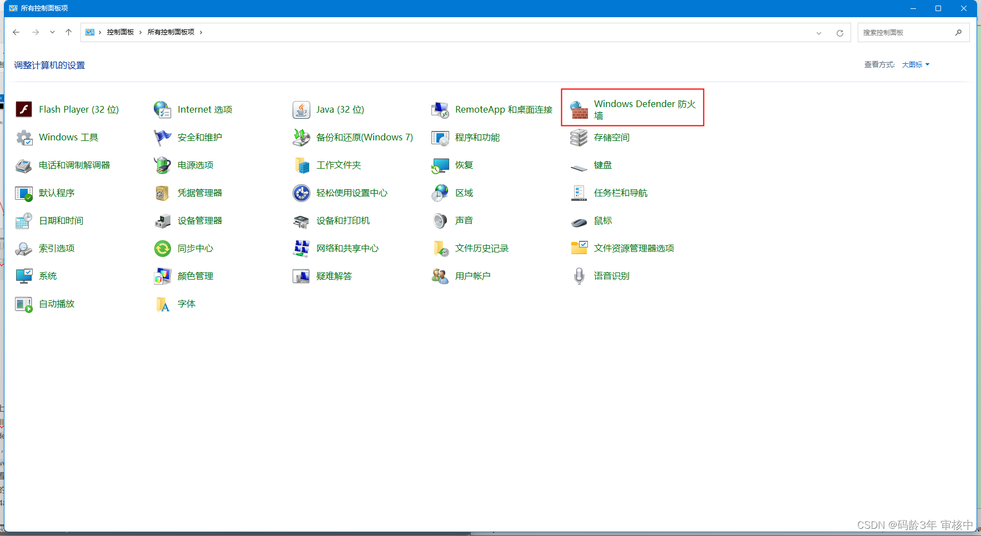Open the 疑难解答 icon
The height and width of the screenshot is (536, 981).
pos(301,276)
